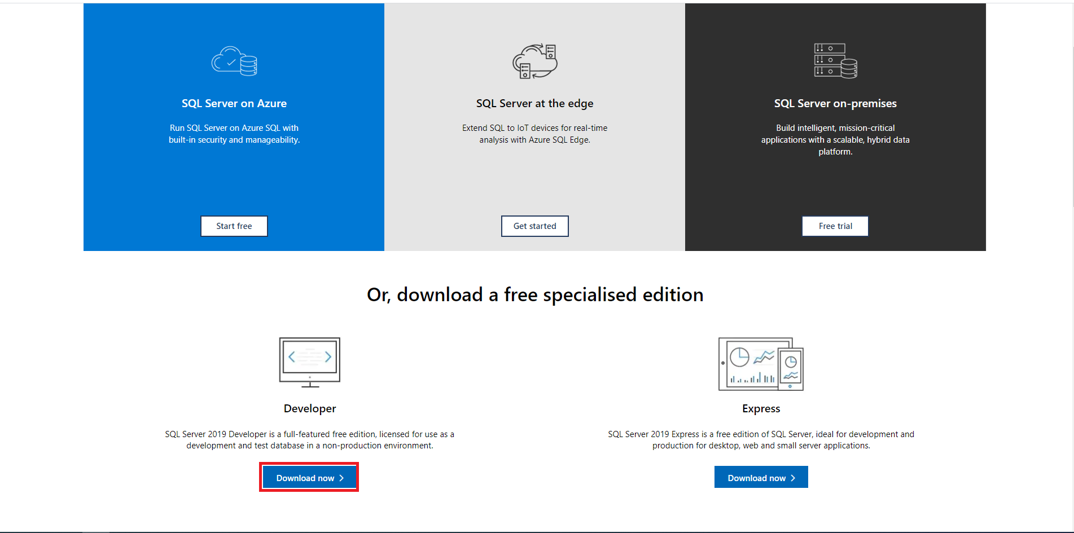Click the Azure SQL built-in security description

(x=234, y=134)
